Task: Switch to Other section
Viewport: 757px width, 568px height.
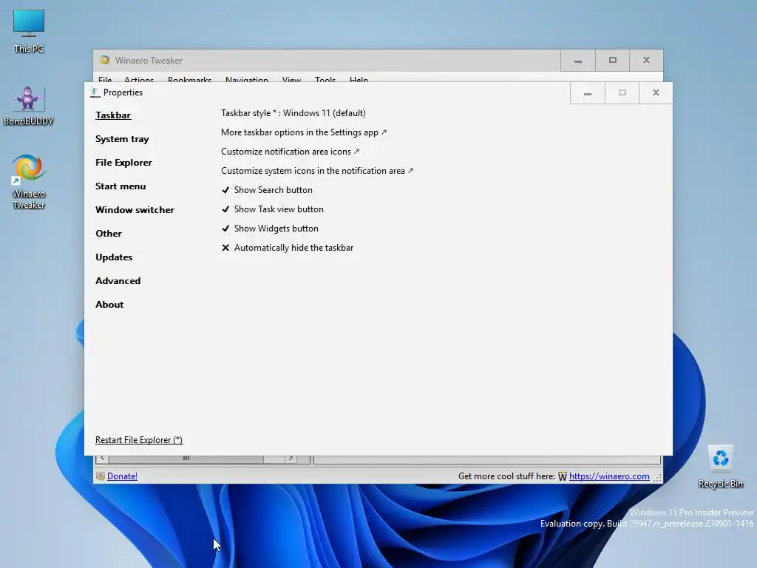Action: coord(109,233)
